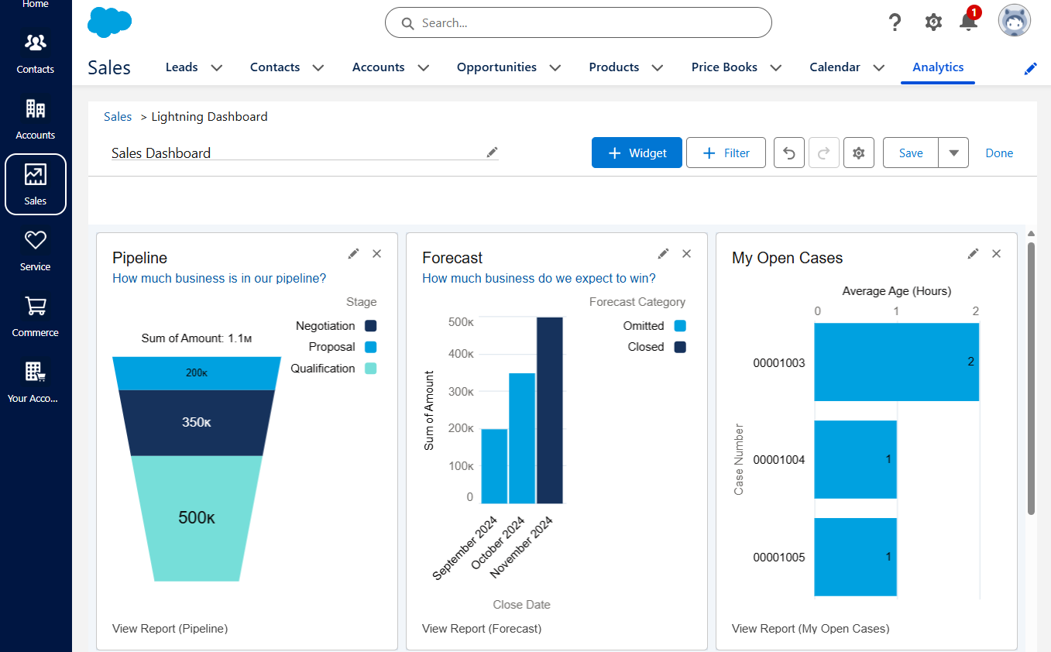Open View Report for the Forecast widget

[481, 628]
